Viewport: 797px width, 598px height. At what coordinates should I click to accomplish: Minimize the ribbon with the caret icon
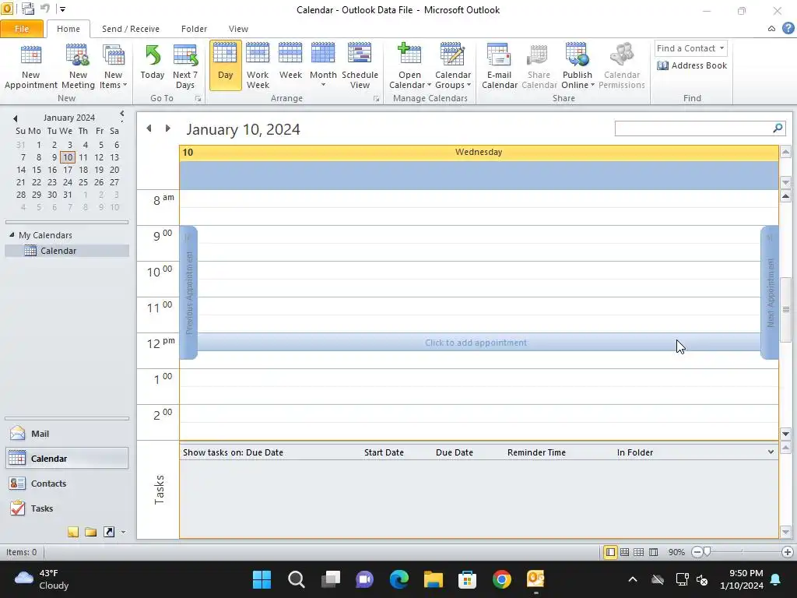click(771, 29)
